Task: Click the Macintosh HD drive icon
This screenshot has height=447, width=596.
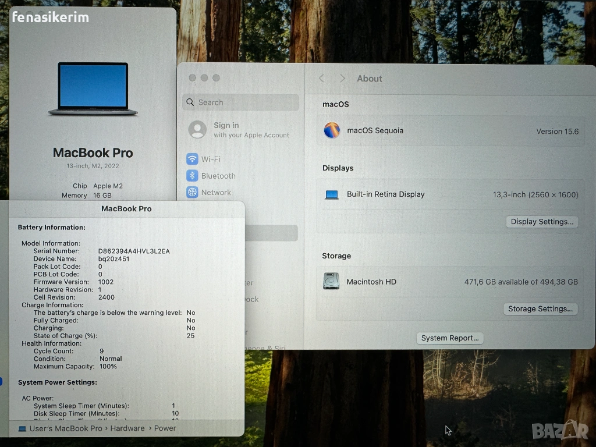Action: tap(331, 281)
